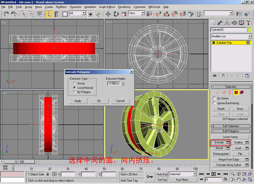This screenshot has width=254, height=184.
Task: Open Bevel settings box beside Bevel
Action: [x=228, y=148]
